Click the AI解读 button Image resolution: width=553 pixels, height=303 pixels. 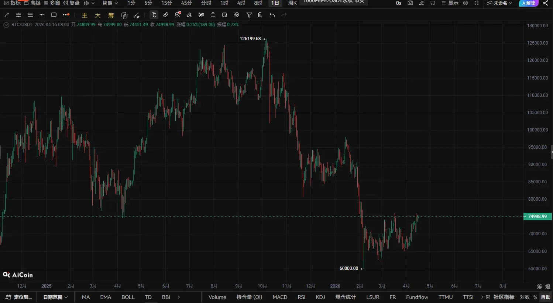529,3
